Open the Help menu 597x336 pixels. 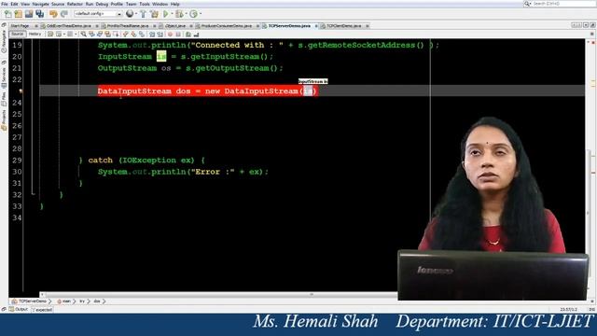pyautogui.click(x=175, y=4)
